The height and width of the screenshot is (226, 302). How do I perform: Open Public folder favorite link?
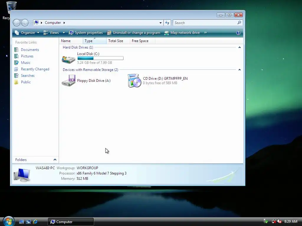click(x=26, y=82)
